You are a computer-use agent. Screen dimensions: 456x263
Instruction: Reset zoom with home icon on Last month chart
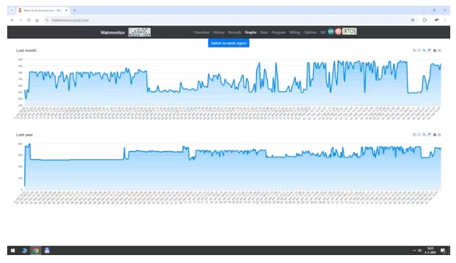434,50
